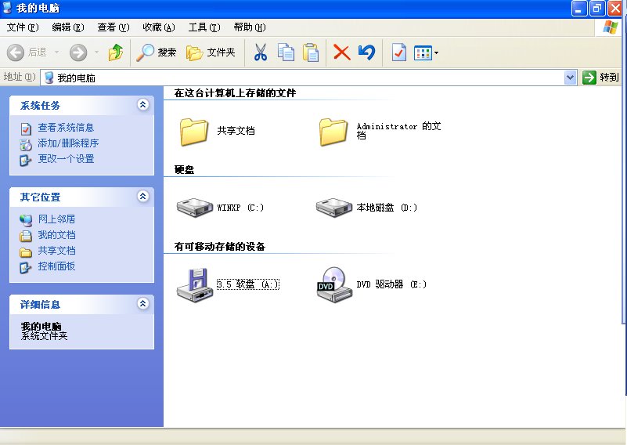The width and height of the screenshot is (627, 445).
Task: Expand the address bar dropdown list
Action: pos(570,78)
